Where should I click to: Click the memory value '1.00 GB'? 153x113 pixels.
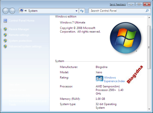(x=100, y=99)
